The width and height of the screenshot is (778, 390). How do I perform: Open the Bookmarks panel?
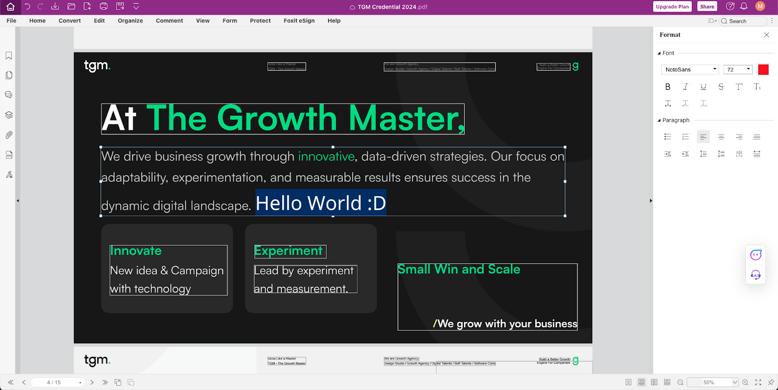coord(9,56)
